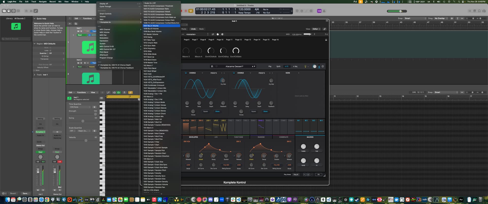
Task: Toggle the Region Mute checkbox
Action: (50, 48)
